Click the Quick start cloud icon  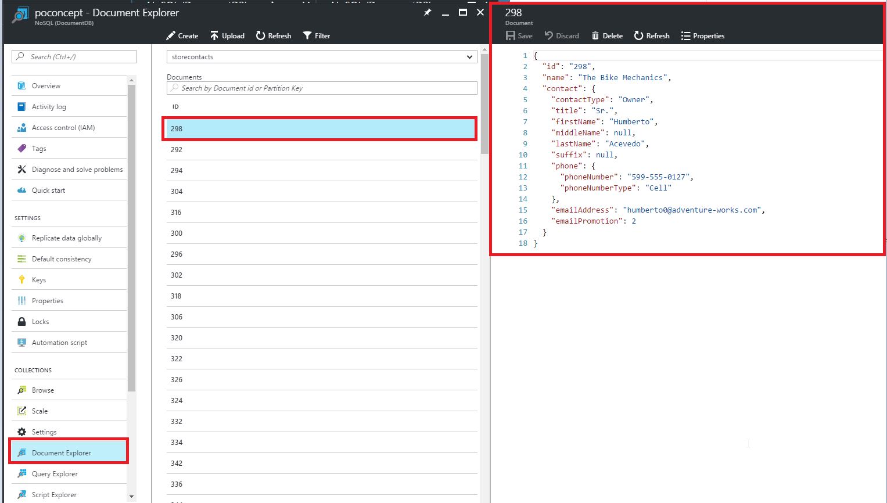pos(21,191)
